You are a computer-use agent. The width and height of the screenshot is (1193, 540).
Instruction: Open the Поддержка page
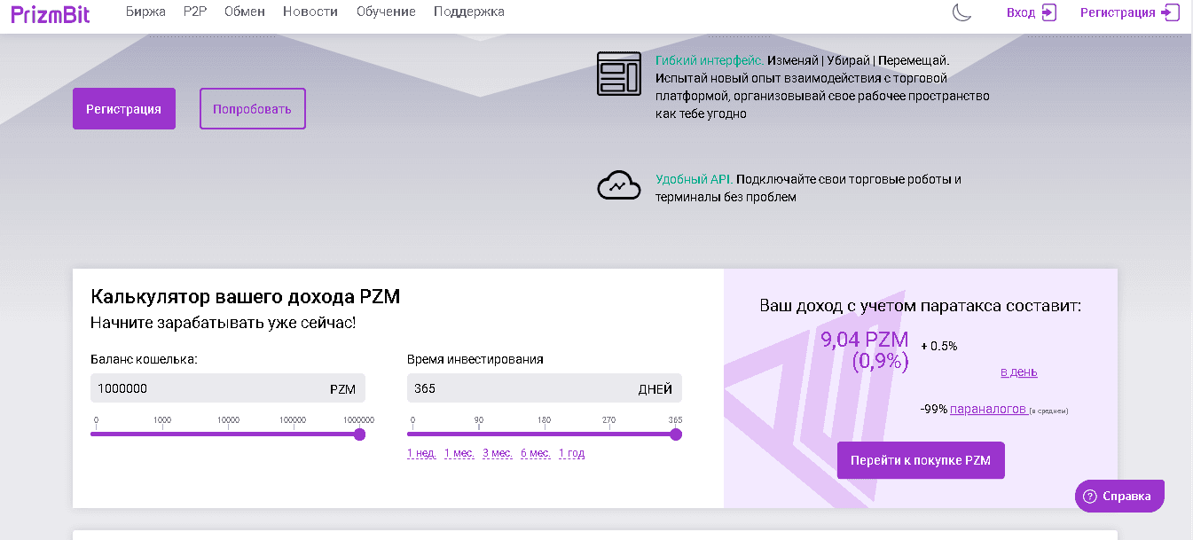point(469,12)
